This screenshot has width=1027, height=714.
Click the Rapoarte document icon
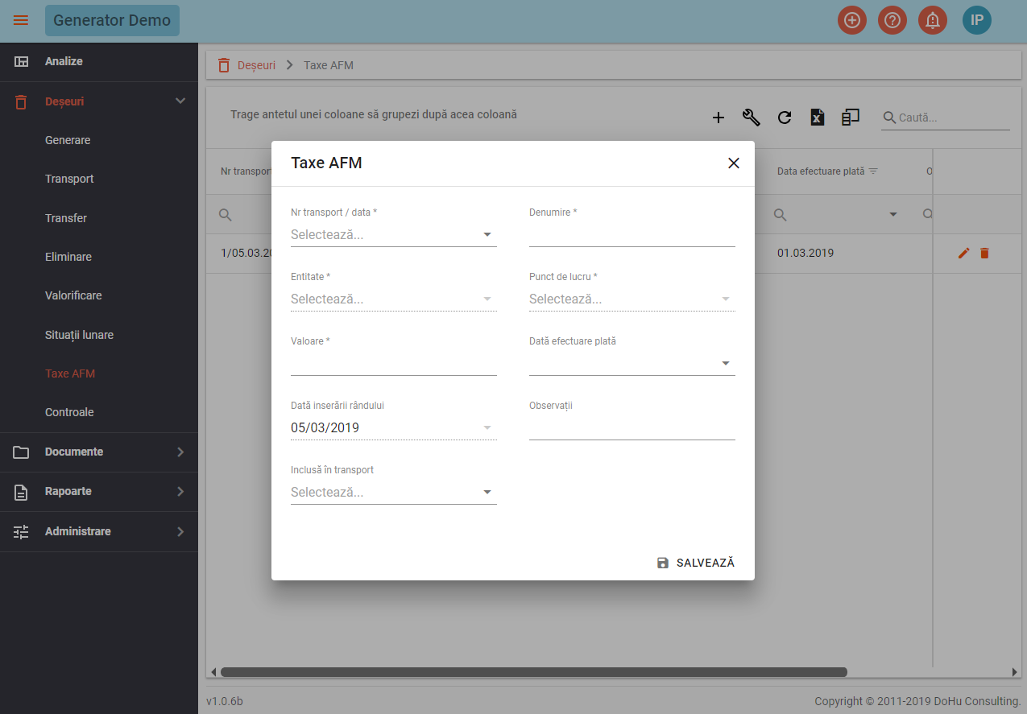[x=22, y=492]
